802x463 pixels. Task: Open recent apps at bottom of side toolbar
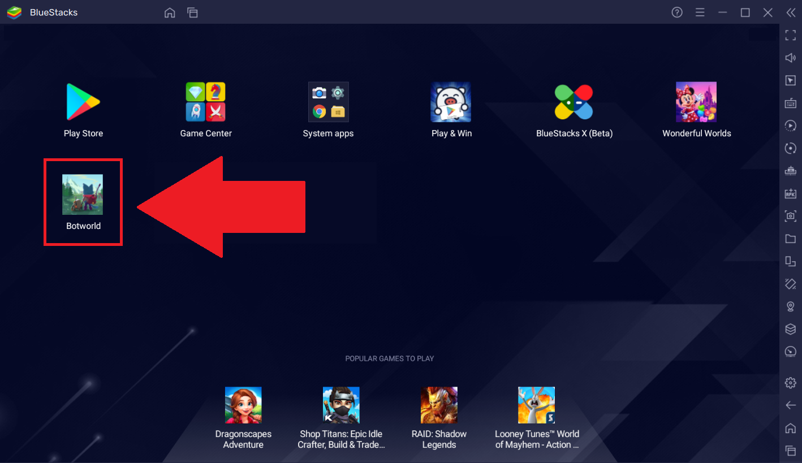791,451
